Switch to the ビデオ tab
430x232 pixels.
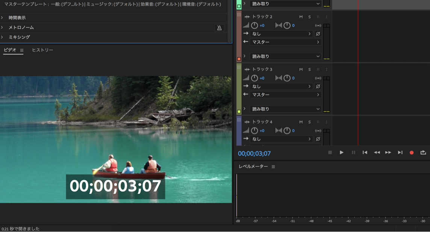coord(10,50)
